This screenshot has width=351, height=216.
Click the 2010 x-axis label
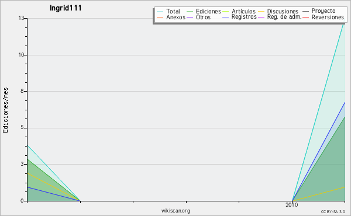[292, 204]
